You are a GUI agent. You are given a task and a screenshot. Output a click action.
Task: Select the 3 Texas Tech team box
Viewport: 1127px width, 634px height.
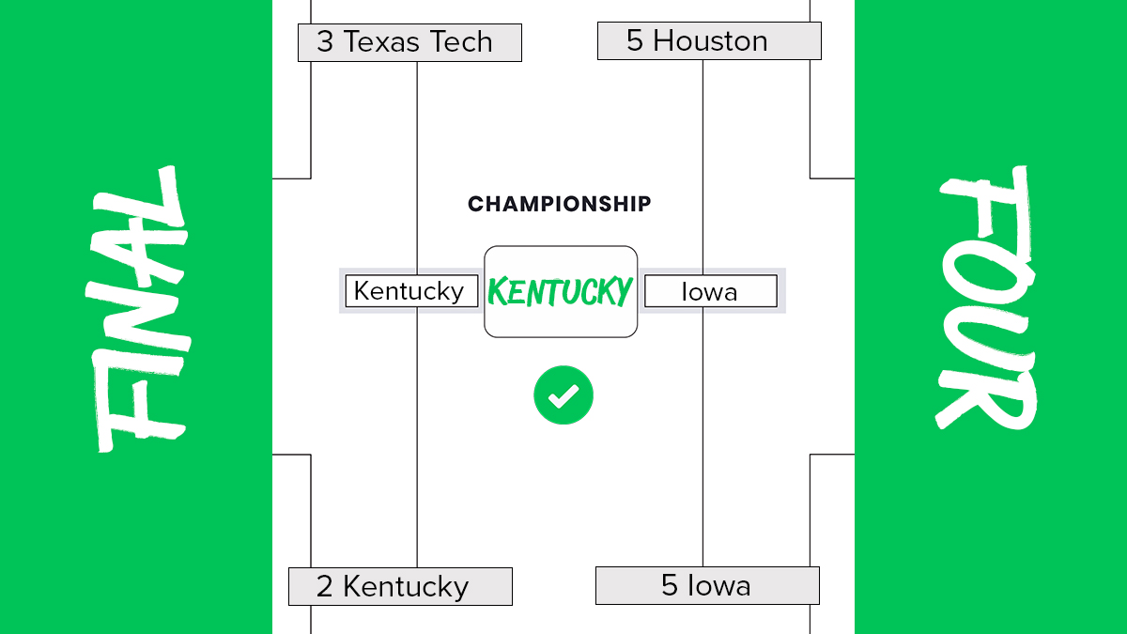[409, 42]
